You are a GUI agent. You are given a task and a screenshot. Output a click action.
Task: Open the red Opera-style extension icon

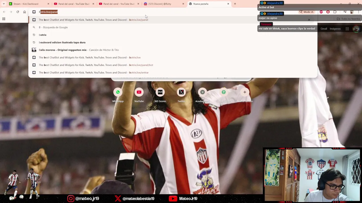pos(328,12)
